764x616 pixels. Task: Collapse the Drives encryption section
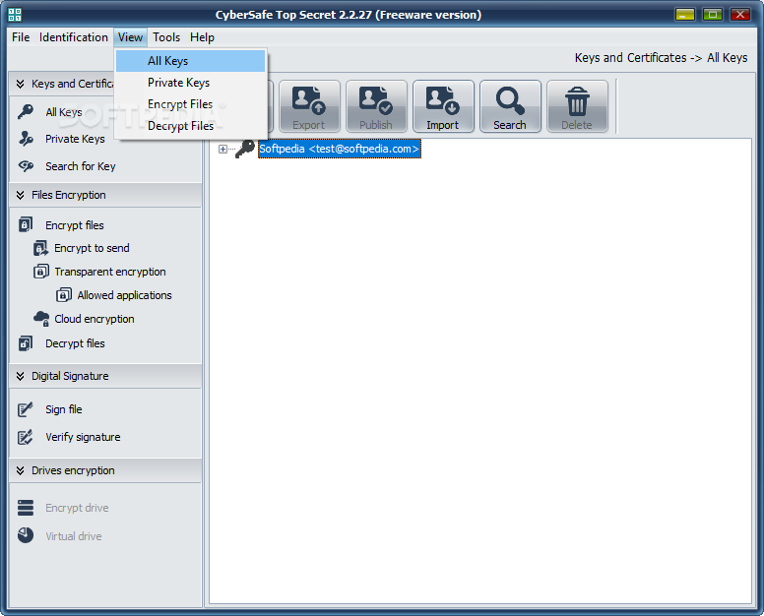pyautogui.click(x=20, y=470)
